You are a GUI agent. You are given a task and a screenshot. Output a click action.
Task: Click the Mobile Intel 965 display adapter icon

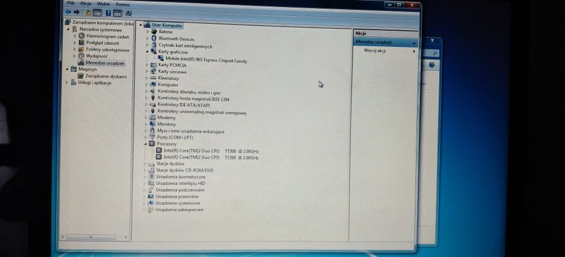click(x=160, y=58)
